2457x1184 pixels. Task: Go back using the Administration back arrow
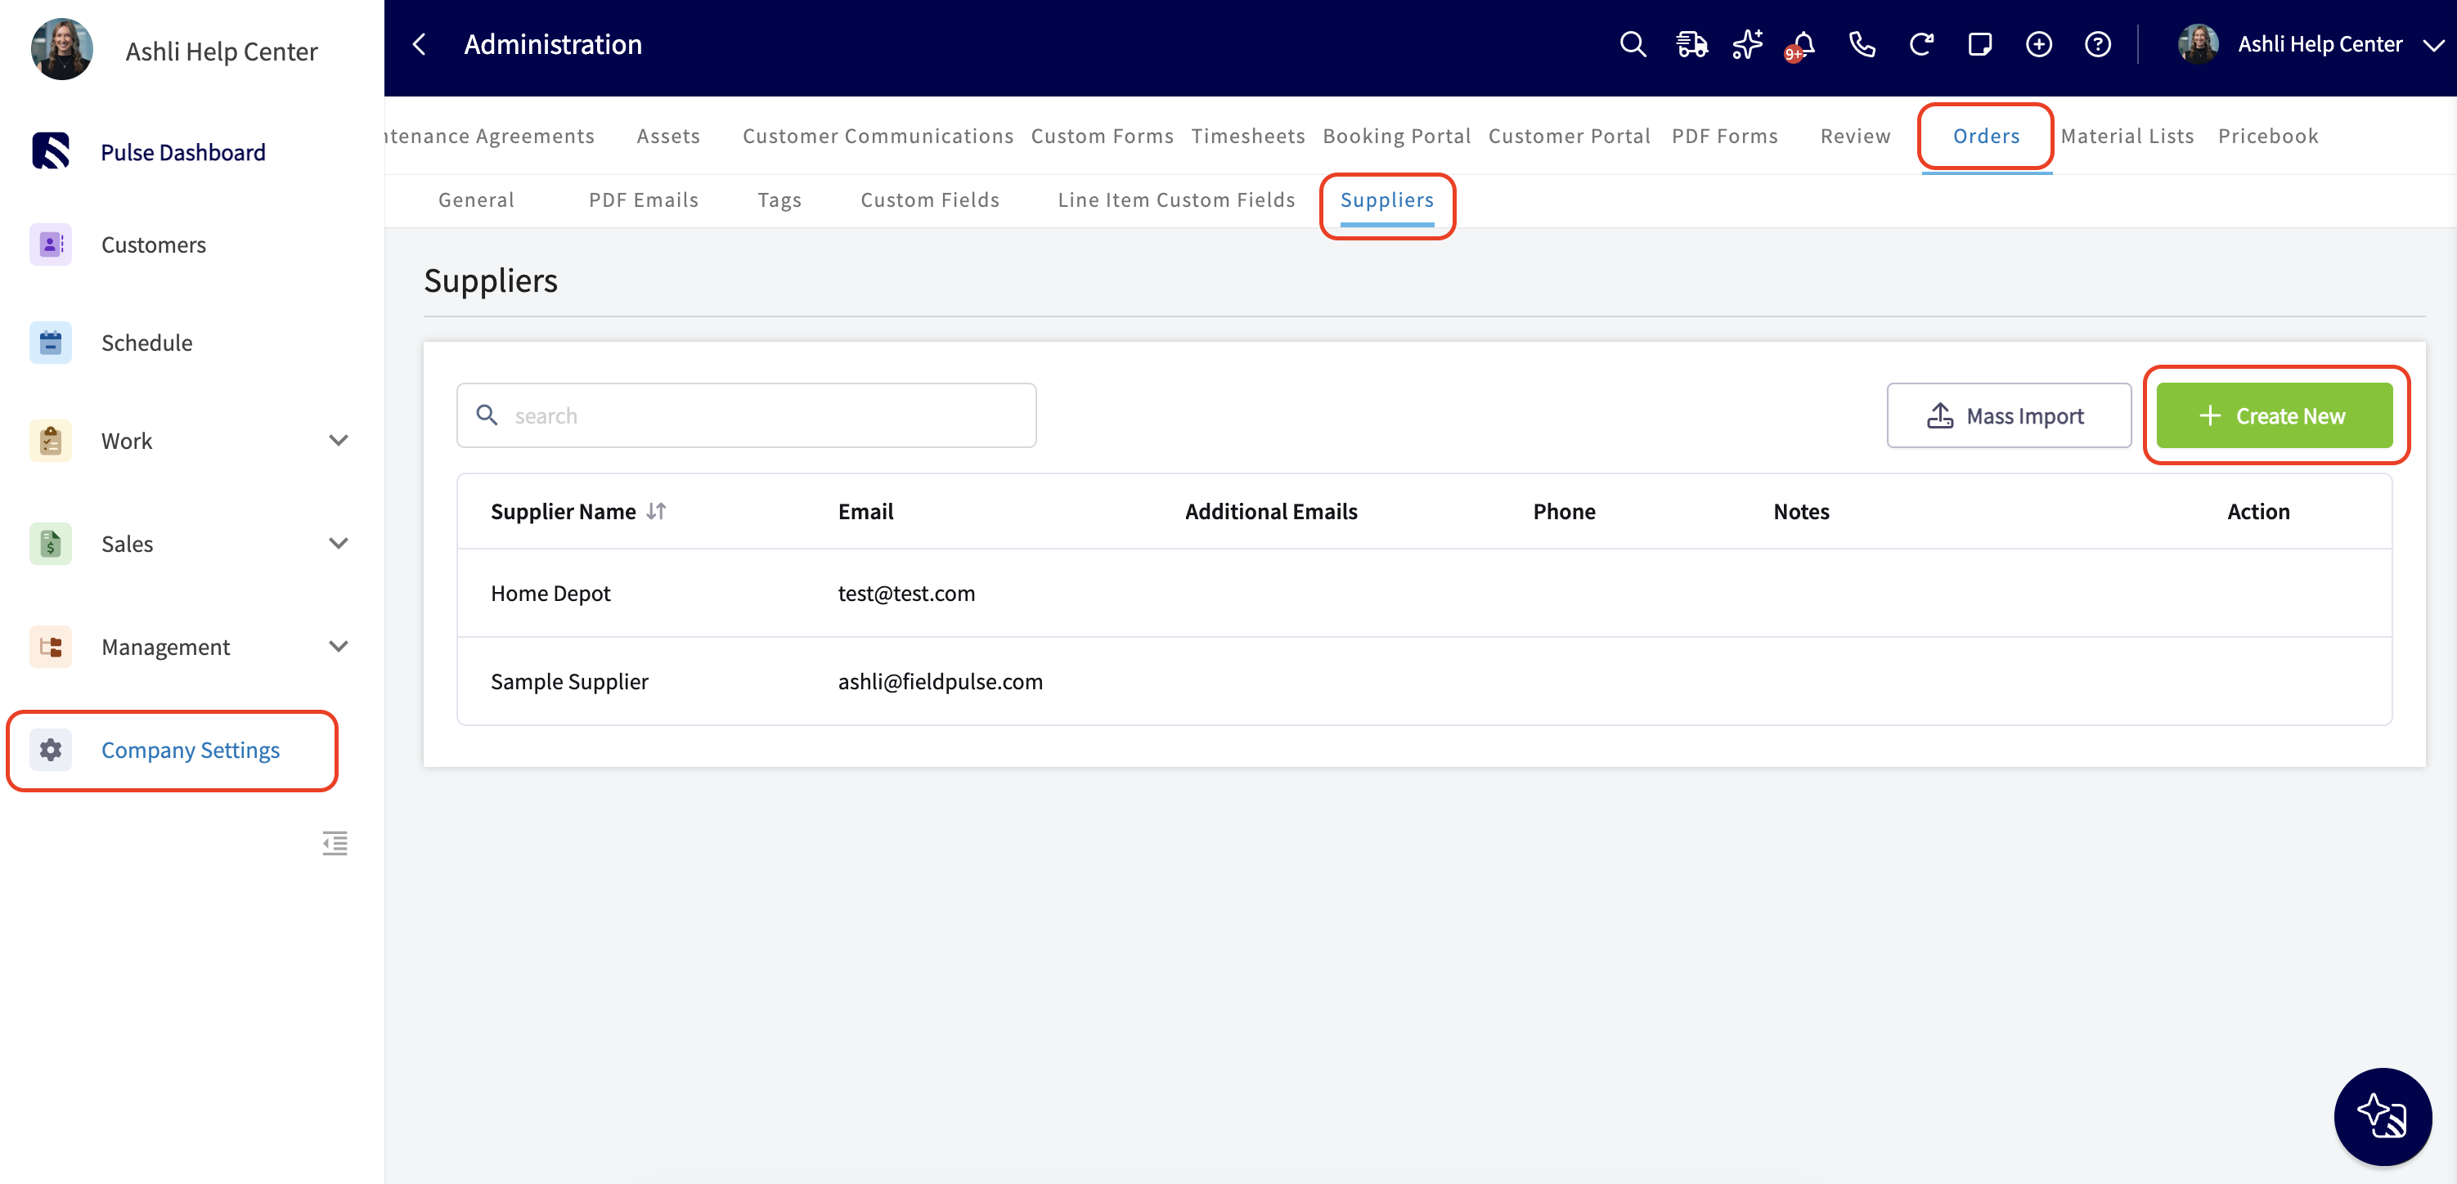coord(420,44)
